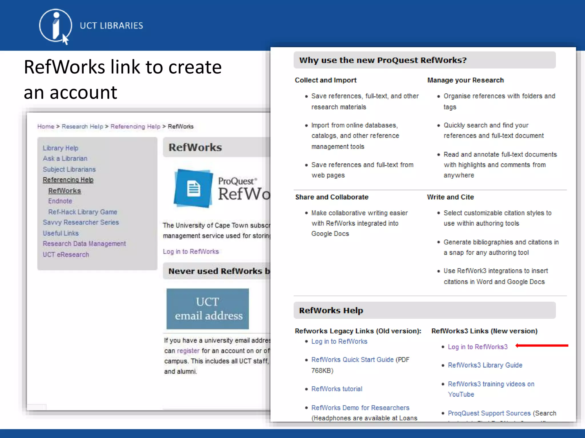585x438 pixels.
Task: Open Useful Links in the sidebar
Action: (x=61, y=233)
